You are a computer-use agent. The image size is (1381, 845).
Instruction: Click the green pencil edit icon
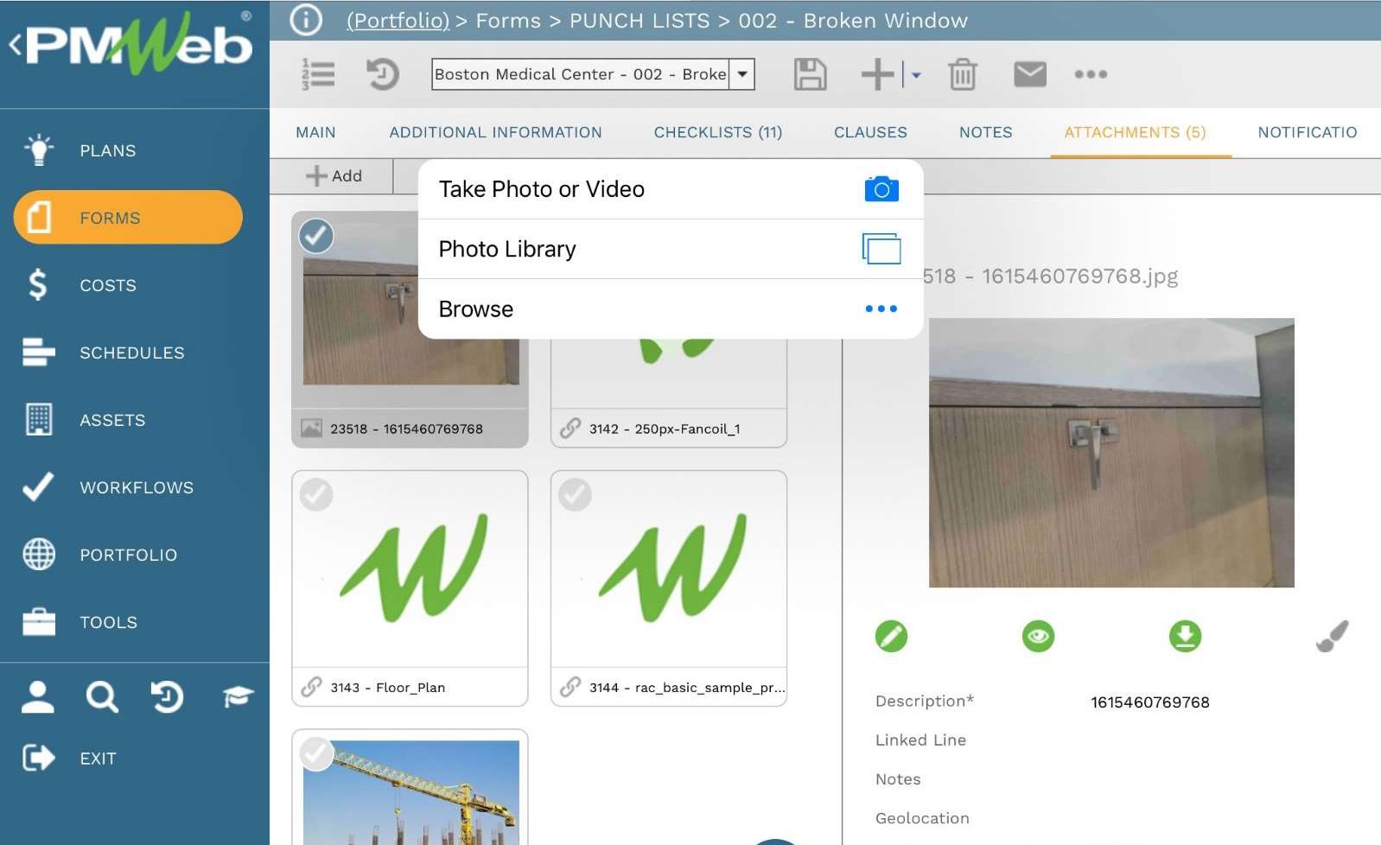[x=891, y=637]
